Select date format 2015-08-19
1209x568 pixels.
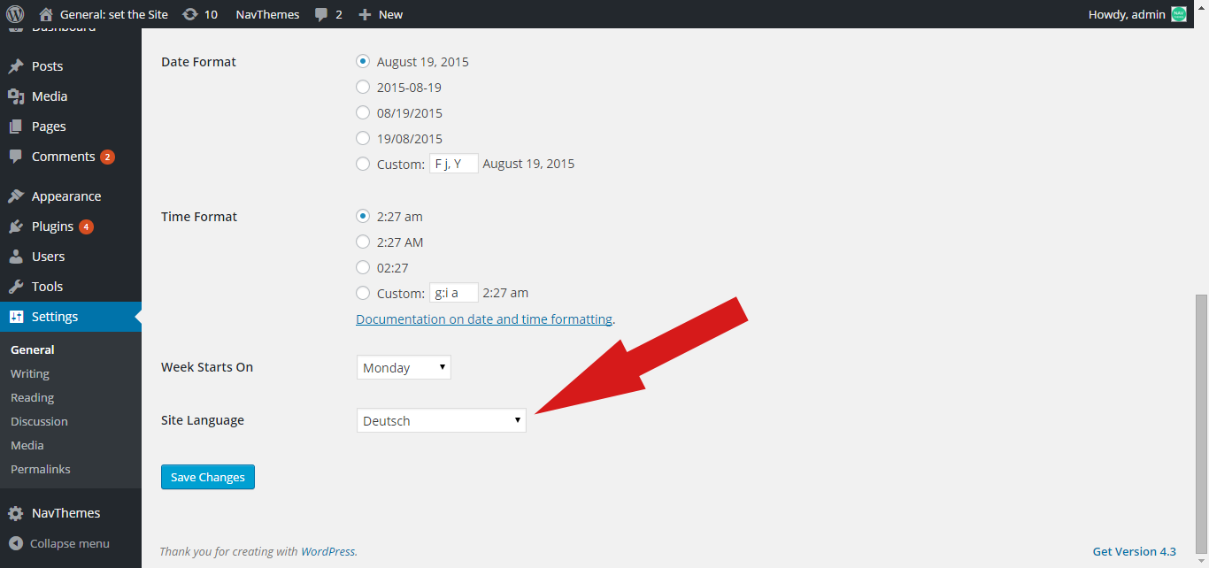coord(363,87)
